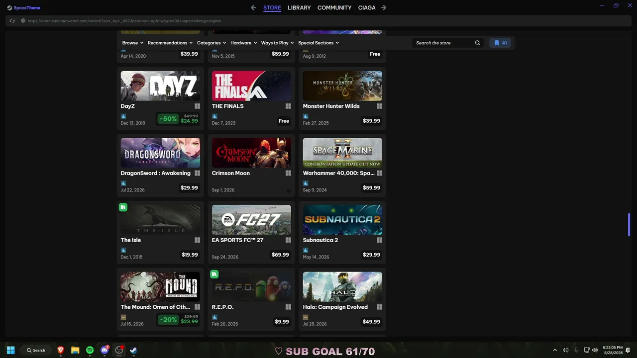Switch to the STORE tab
The image size is (637, 358).
coord(272,7)
